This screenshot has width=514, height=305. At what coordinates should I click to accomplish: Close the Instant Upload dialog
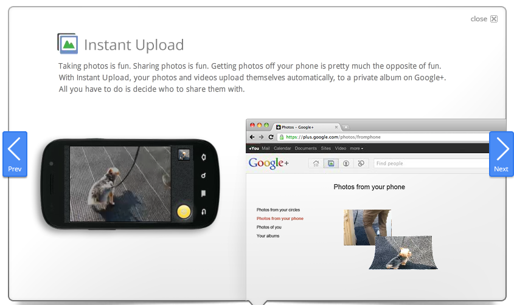click(x=484, y=19)
